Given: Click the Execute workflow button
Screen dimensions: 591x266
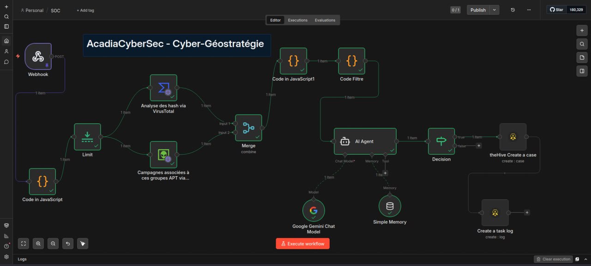Looking at the screenshot, I should pyautogui.click(x=302, y=243).
